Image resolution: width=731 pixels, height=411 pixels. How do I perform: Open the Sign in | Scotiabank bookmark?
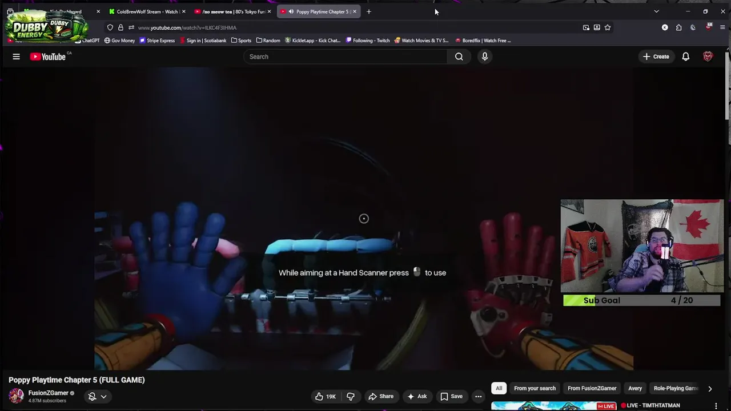203,41
